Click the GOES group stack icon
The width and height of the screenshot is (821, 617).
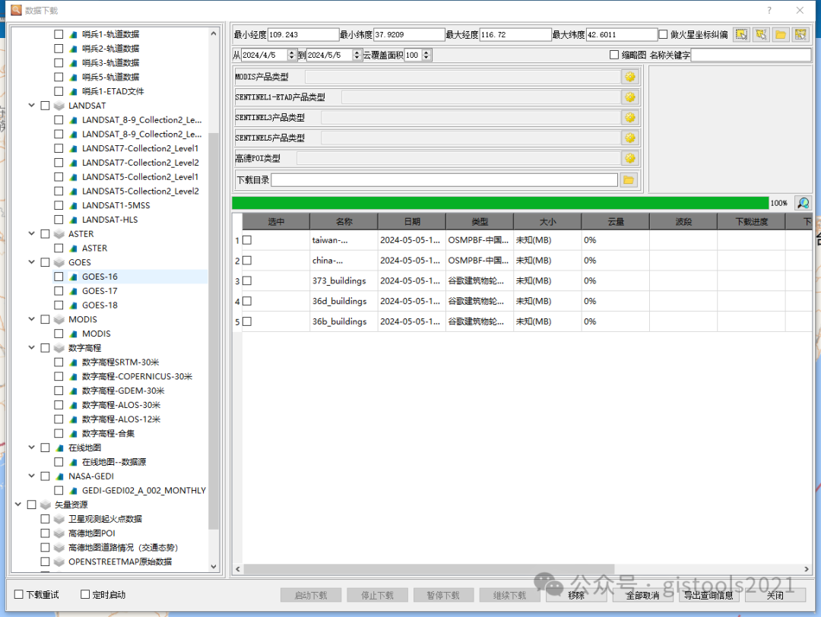(x=59, y=262)
